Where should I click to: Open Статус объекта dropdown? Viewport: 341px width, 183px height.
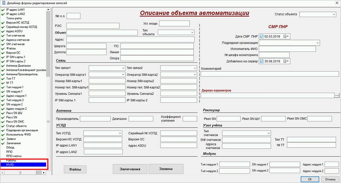point(334,14)
